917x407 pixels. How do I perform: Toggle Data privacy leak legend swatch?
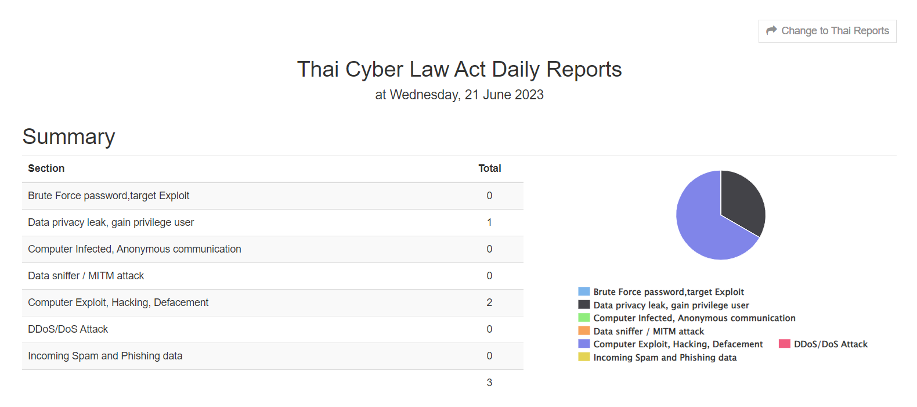tap(584, 305)
